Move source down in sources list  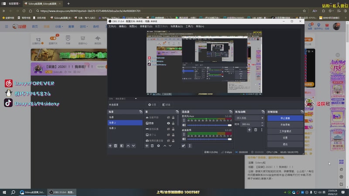(170, 146)
